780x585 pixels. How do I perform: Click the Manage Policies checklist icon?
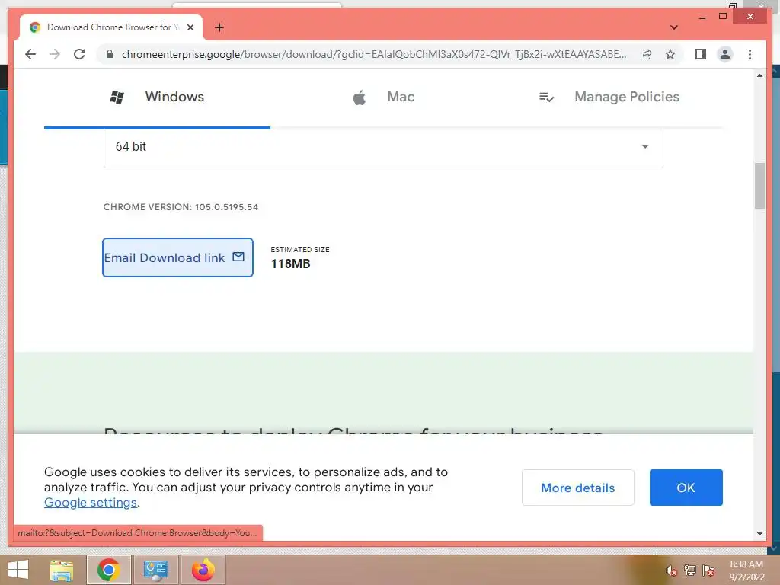pos(546,97)
